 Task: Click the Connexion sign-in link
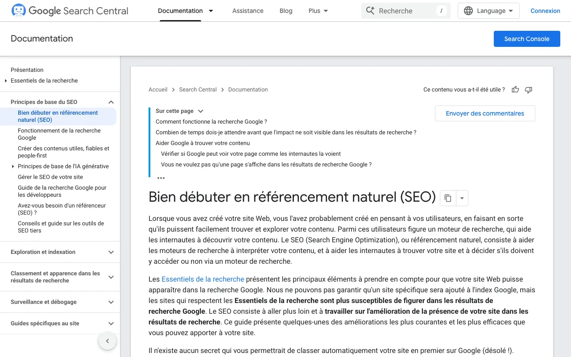(545, 11)
